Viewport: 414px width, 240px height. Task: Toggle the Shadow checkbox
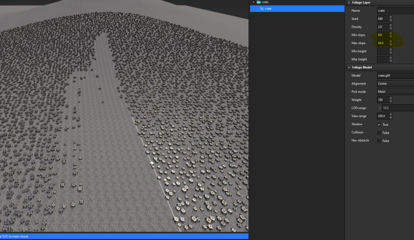tap(379, 125)
